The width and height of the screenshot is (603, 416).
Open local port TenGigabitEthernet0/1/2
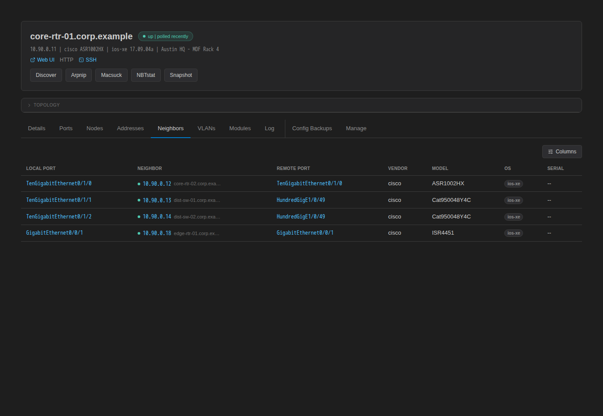[x=59, y=217]
